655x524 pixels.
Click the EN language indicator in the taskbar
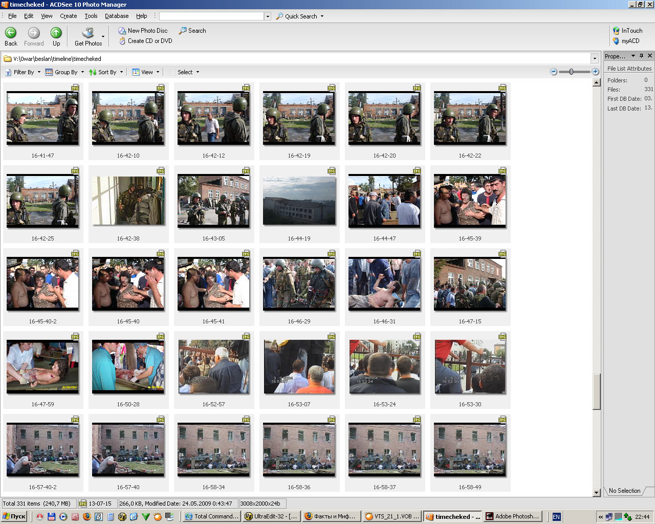(556, 516)
